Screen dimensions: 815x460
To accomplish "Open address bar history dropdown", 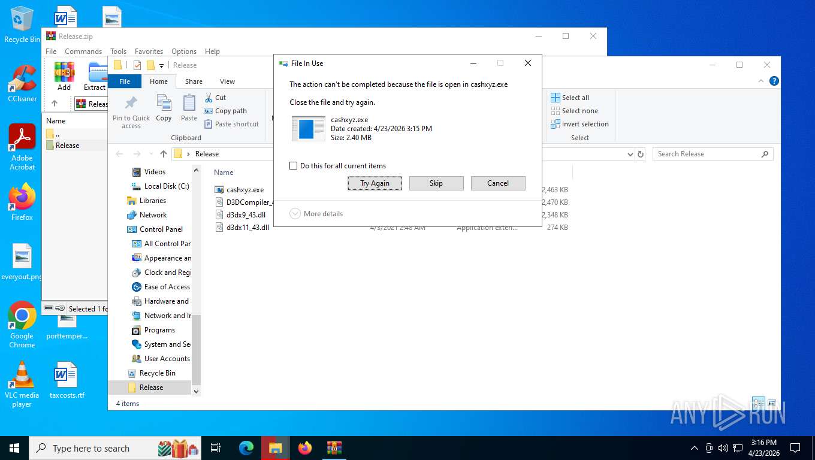I will pos(630,154).
